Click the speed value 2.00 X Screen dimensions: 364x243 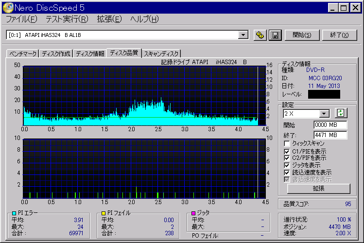(343, 233)
